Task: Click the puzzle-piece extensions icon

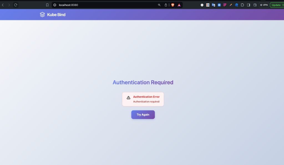Action: (242, 5)
